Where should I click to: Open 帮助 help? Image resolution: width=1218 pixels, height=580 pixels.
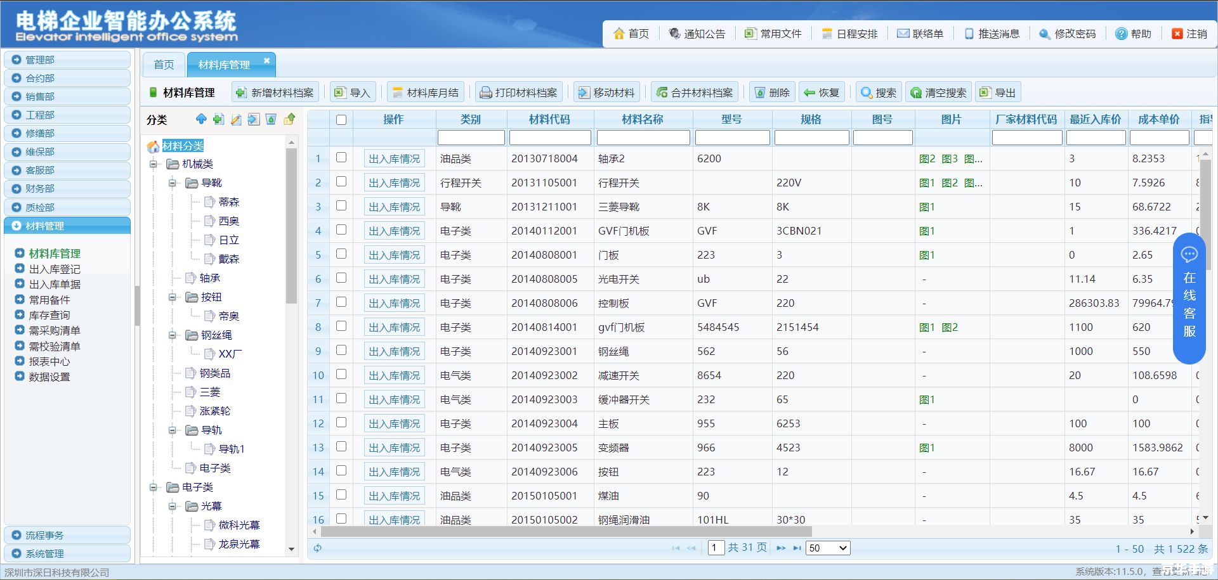pyautogui.click(x=1133, y=34)
